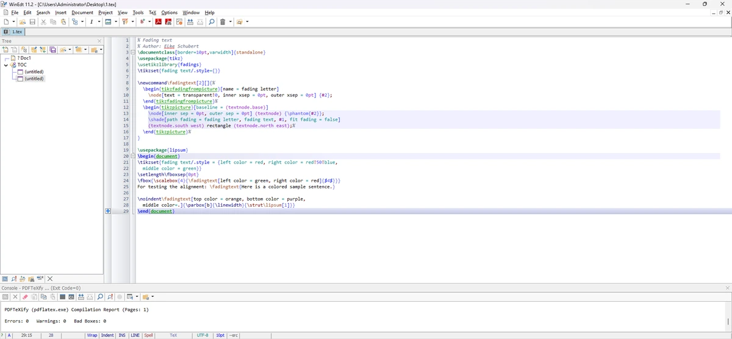The height and width of the screenshot is (339, 732).
Task: Click the Cut scissors icon
Action: [x=43, y=22]
